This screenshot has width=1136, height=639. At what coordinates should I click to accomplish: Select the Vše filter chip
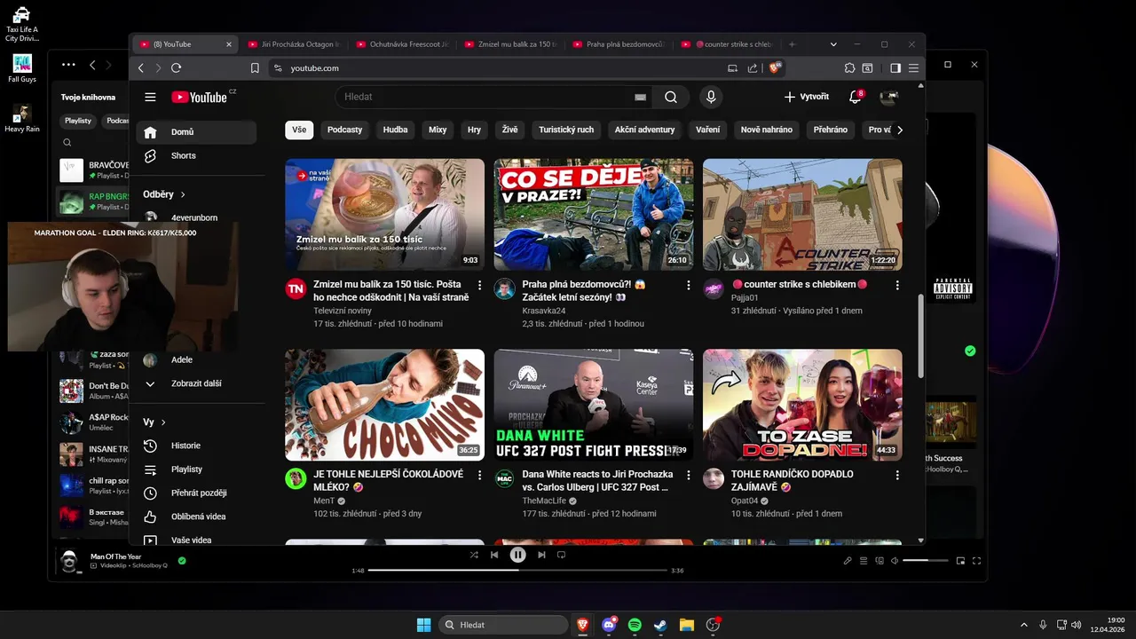pos(299,130)
